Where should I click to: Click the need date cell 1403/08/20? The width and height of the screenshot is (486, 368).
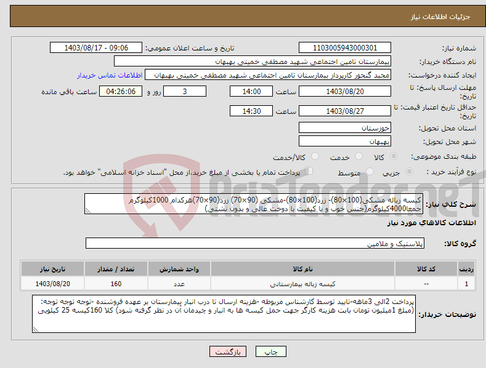point(52,284)
